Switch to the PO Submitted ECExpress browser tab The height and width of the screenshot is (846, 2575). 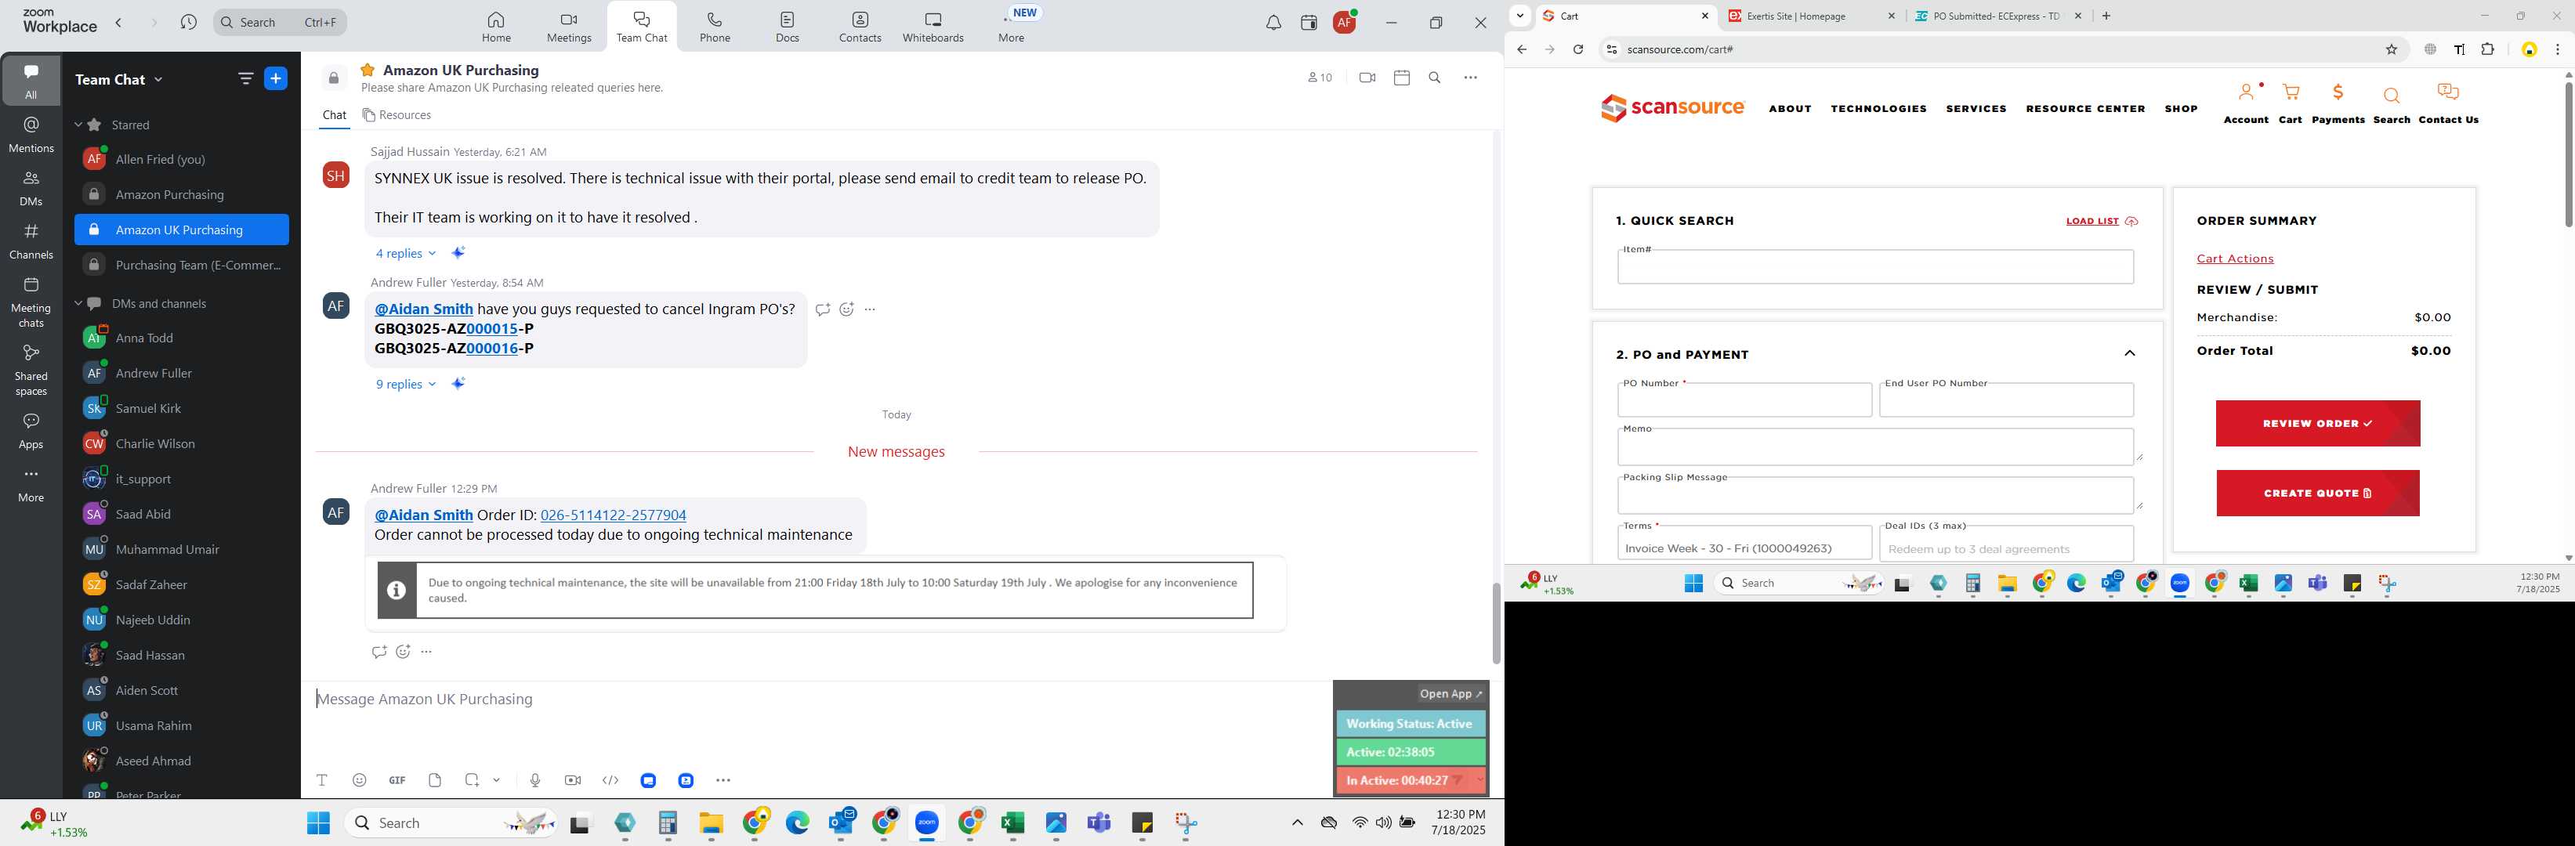tap(1996, 16)
